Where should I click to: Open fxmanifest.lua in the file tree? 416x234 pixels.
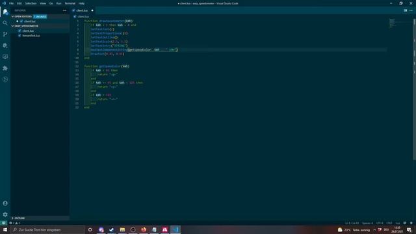click(40, 36)
